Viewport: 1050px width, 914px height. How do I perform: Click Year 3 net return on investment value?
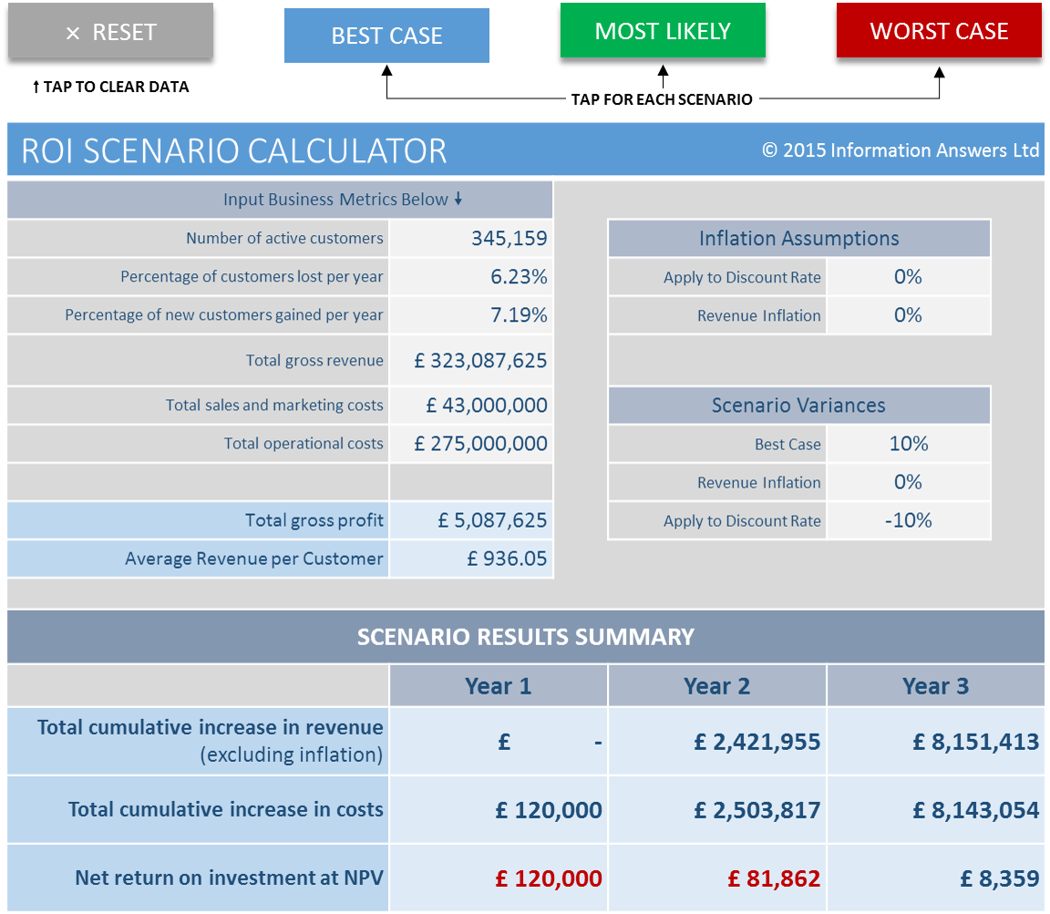coord(936,878)
